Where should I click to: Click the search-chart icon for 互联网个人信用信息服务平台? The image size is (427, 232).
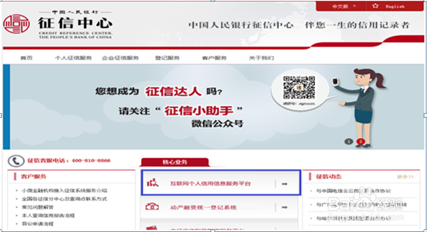[x=152, y=183]
